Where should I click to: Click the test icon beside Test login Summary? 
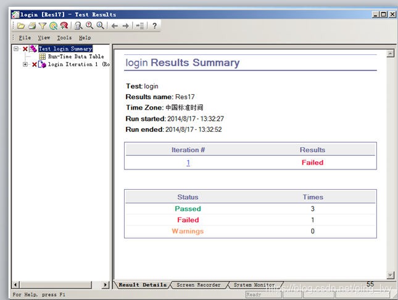33,49
